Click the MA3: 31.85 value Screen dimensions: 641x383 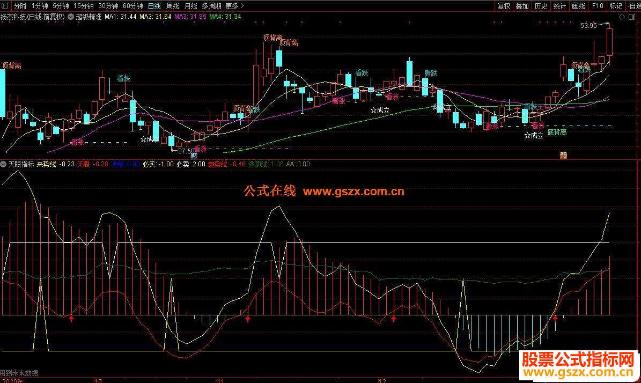coord(190,17)
